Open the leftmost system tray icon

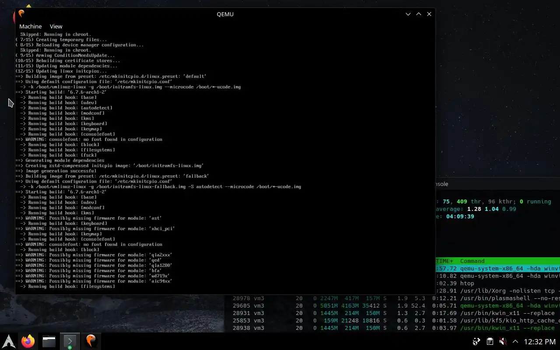click(x=476, y=341)
